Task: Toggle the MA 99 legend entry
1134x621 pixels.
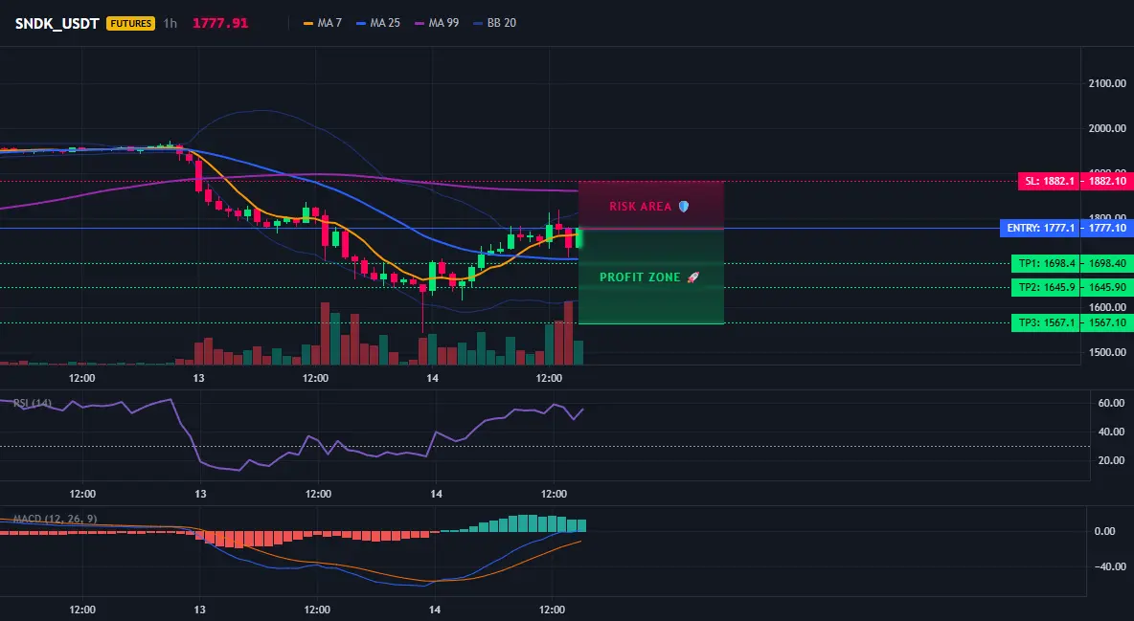Action: coord(437,23)
